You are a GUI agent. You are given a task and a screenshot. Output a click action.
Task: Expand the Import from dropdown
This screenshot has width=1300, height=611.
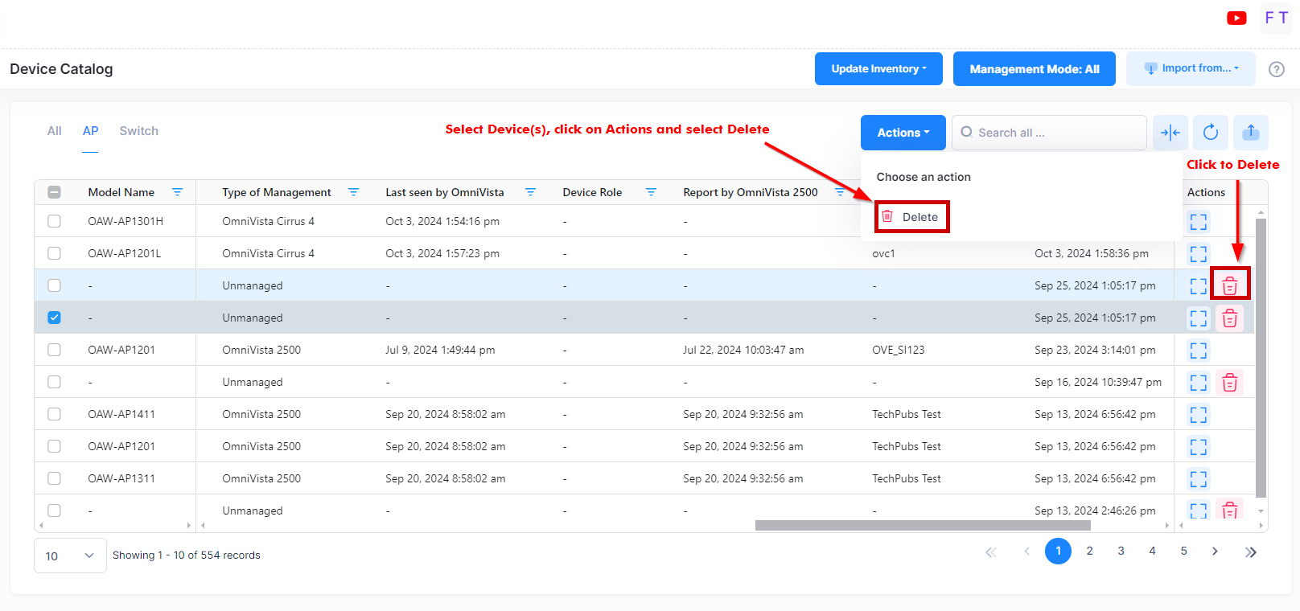[x=1191, y=69]
